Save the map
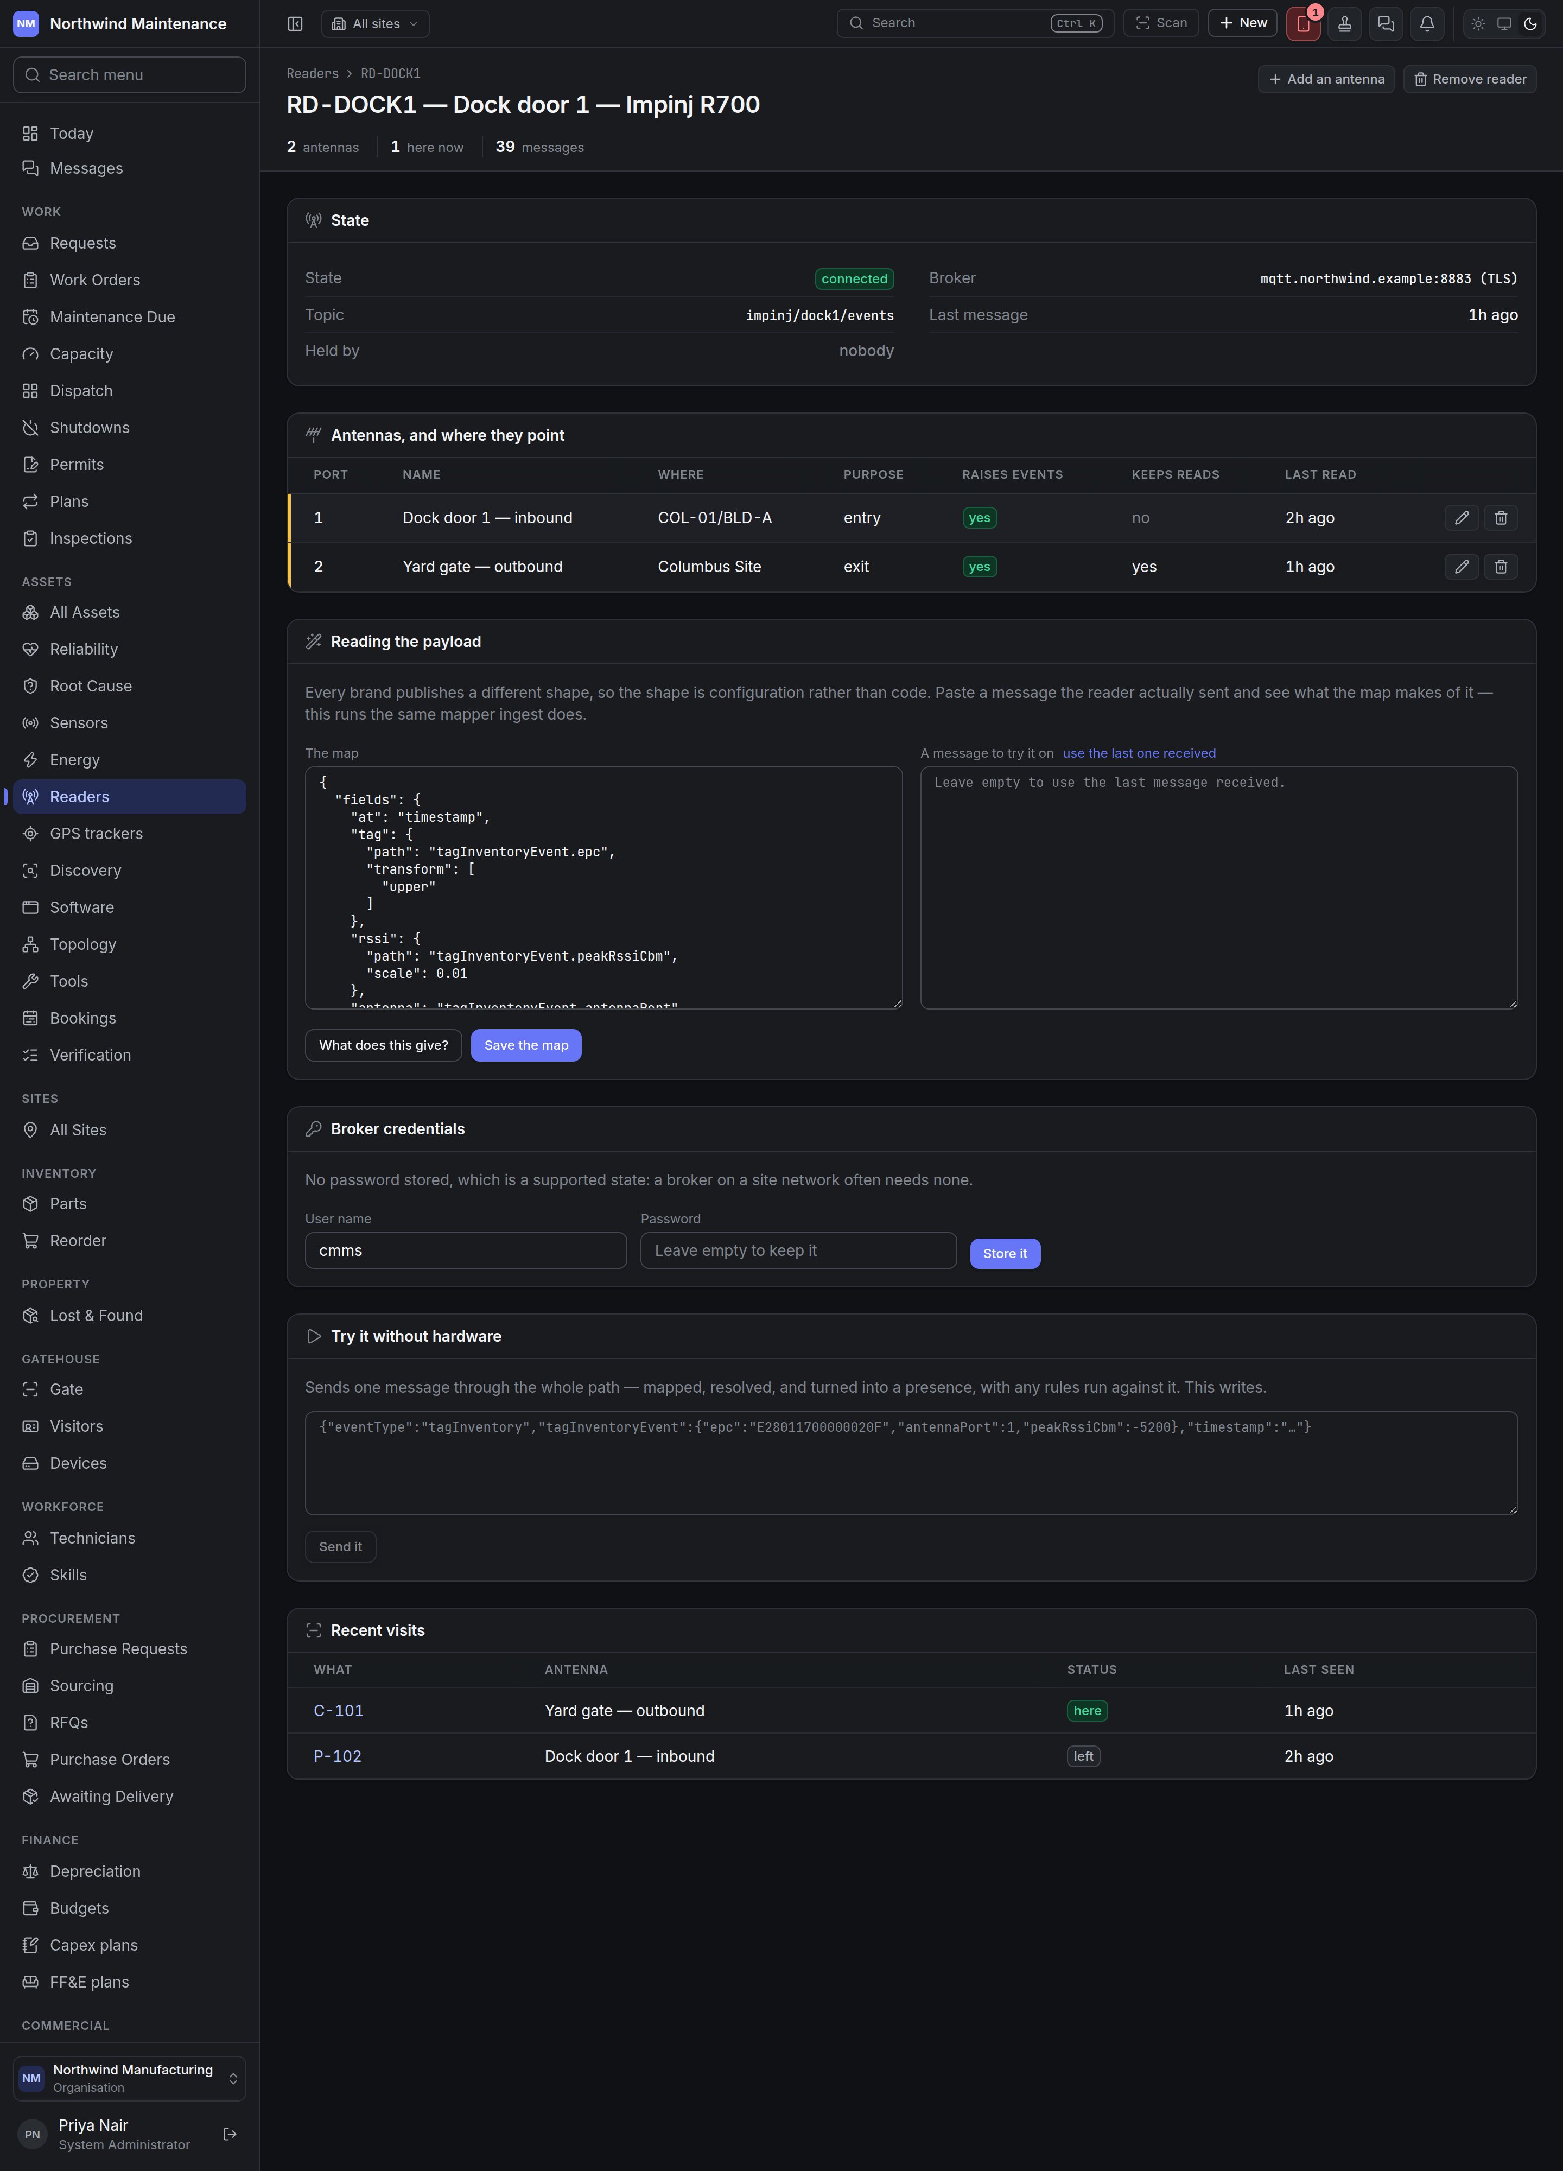Image resolution: width=1563 pixels, height=2171 pixels. click(x=525, y=1045)
